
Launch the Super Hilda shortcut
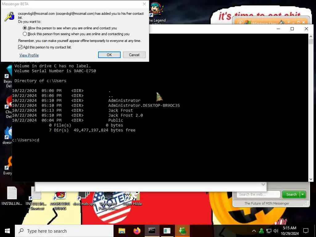(132, 198)
